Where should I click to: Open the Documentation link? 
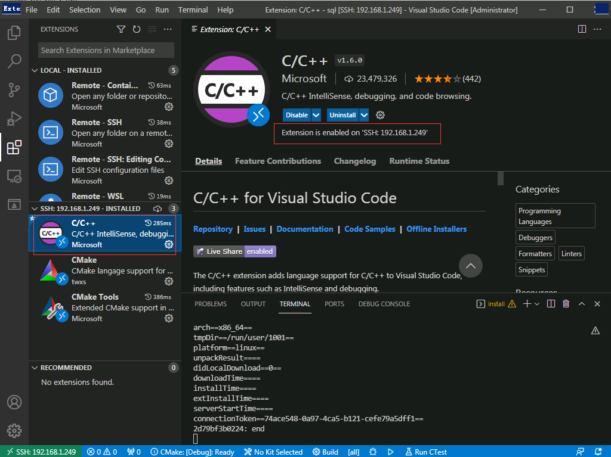tap(305, 229)
